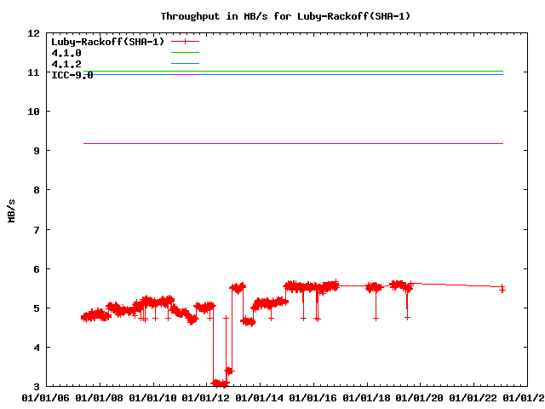Click the y-axis tick label 3
The width and height of the screenshot is (545, 409).
[37, 387]
